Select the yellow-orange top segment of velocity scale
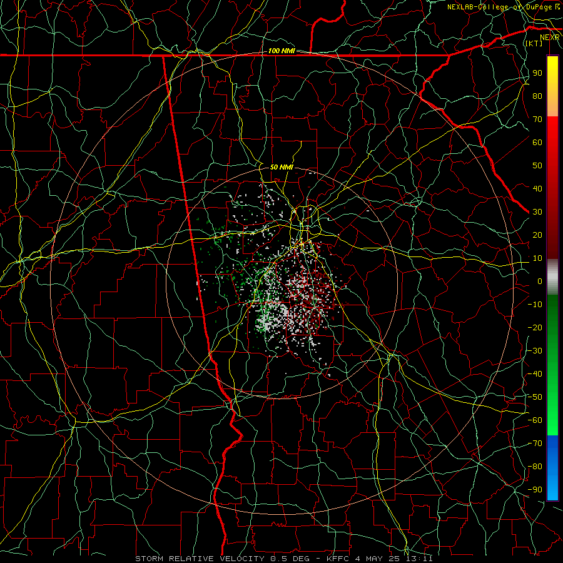 (552, 86)
